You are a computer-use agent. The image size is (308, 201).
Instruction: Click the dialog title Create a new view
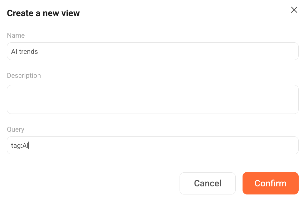click(43, 13)
